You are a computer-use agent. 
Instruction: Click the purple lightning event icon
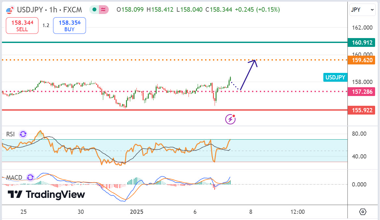(231, 119)
